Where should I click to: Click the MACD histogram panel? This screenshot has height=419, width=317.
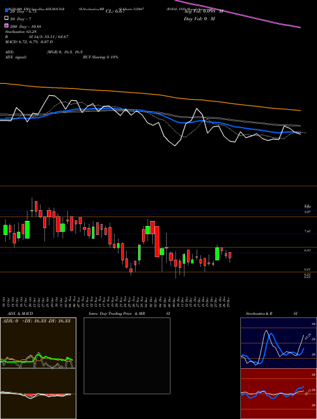point(38,394)
